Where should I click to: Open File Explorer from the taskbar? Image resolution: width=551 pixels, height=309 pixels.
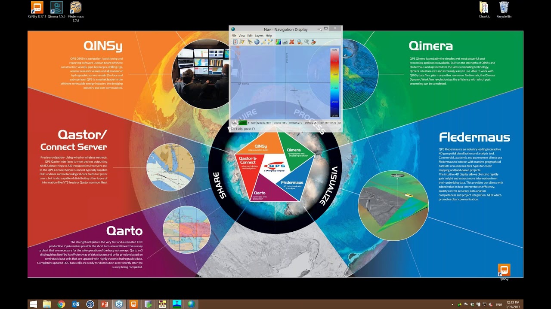47,304
